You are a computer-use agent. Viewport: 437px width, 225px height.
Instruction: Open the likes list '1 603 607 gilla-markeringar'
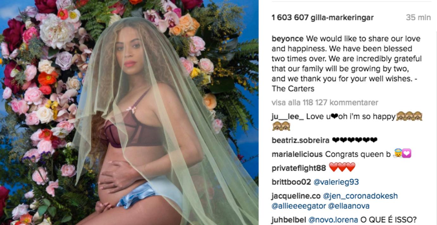click(x=323, y=18)
